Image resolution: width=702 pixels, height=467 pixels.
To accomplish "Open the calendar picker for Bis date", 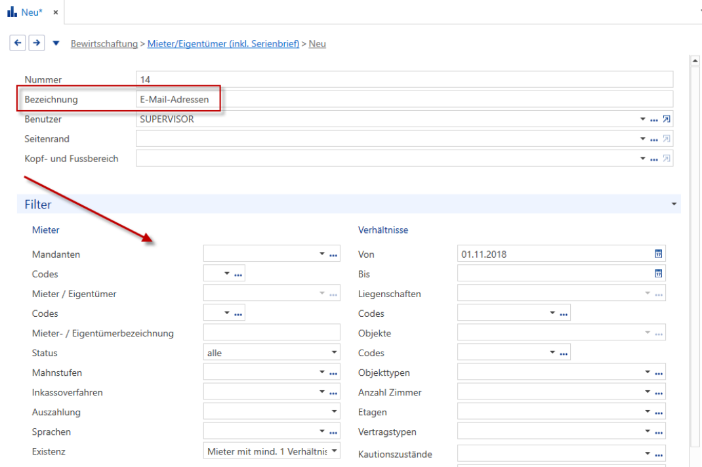I will click(x=658, y=274).
